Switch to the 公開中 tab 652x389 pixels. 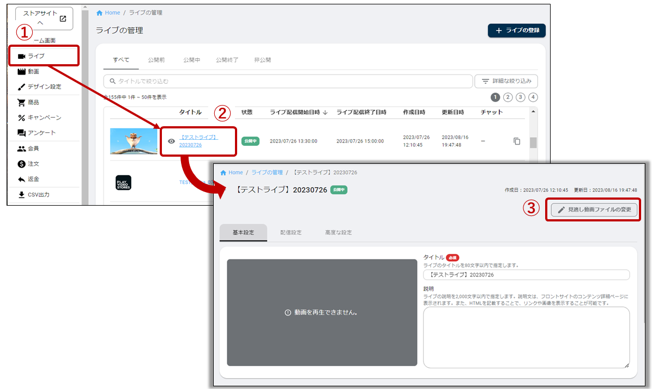click(191, 60)
